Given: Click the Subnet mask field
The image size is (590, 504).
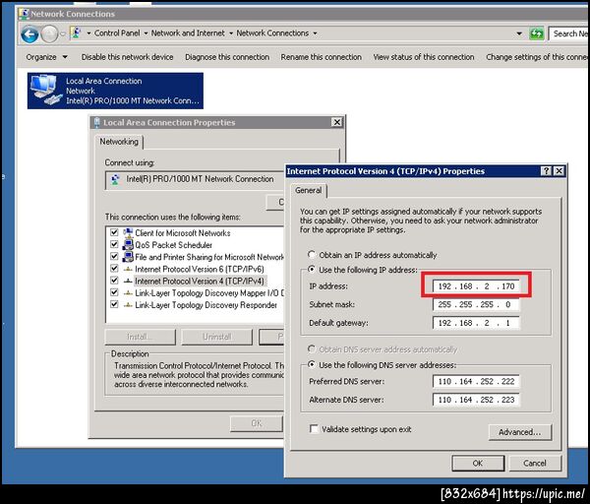Looking at the screenshot, I should click(x=476, y=304).
